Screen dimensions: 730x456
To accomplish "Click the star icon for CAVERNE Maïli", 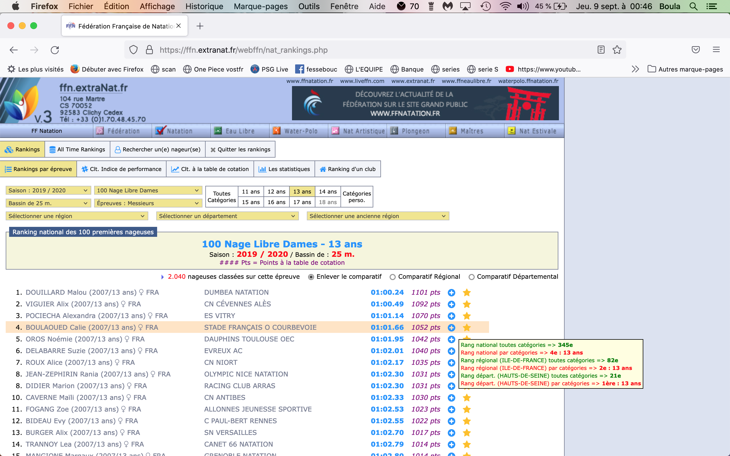I will [x=467, y=398].
